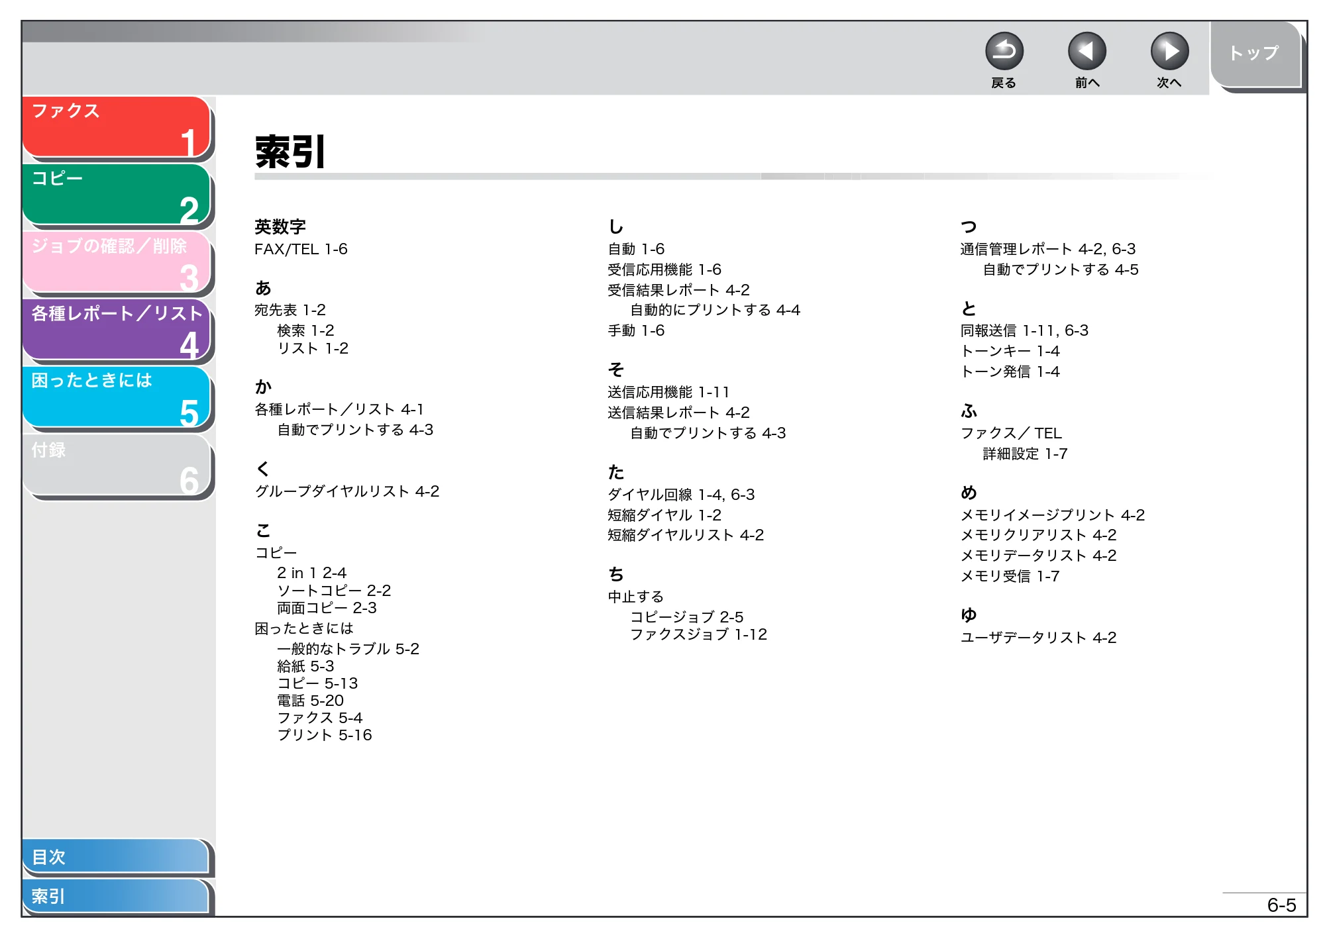Image resolution: width=1325 pixels, height=937 pixels.
Task: Select index entry メモリイメージプリント 4-2
Action: tap(1053, 515)
